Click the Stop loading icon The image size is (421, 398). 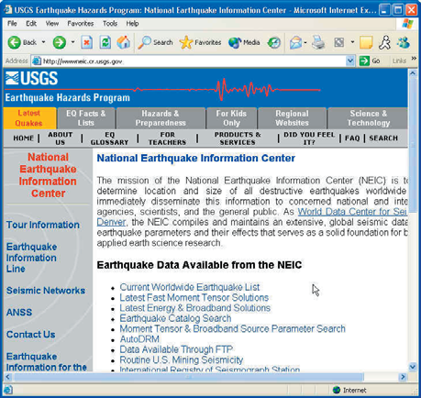click(87, 42)
